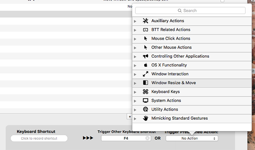The height and width of the screenshot is (150, 255).
Task: Select the Window Interaction label
Action: 170,74
